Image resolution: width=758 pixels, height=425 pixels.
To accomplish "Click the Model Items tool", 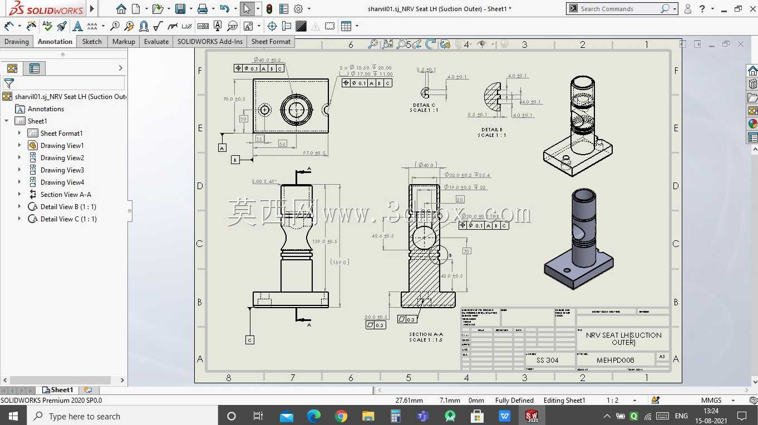I will click(x=32, y=26).
